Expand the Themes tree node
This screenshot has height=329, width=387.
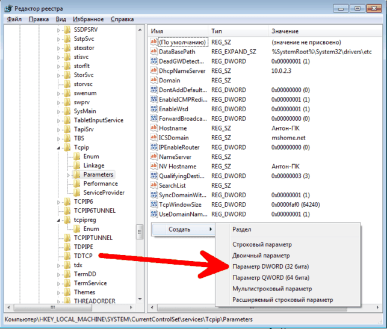(58, 292)
